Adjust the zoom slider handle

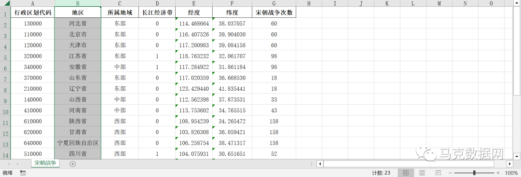click(474, 173)
